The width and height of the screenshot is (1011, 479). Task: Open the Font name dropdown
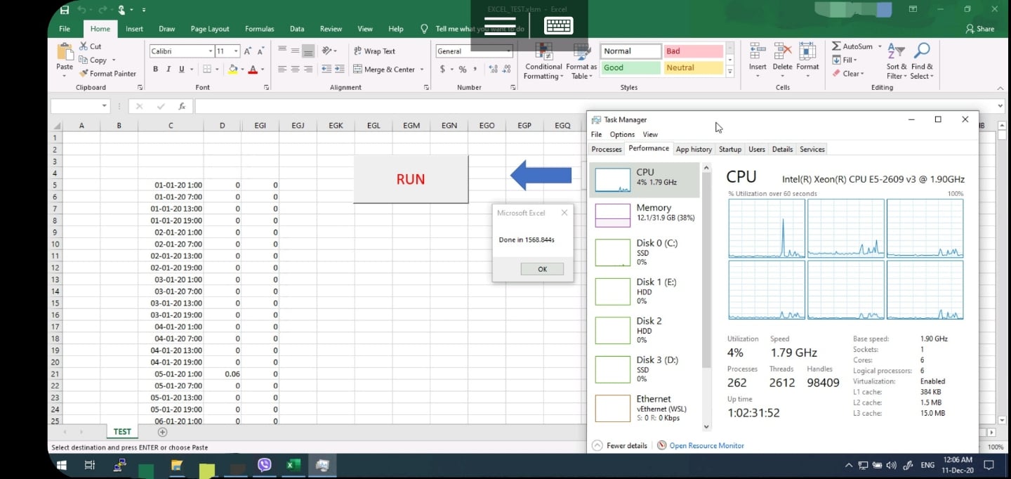[x=211, y=51]
